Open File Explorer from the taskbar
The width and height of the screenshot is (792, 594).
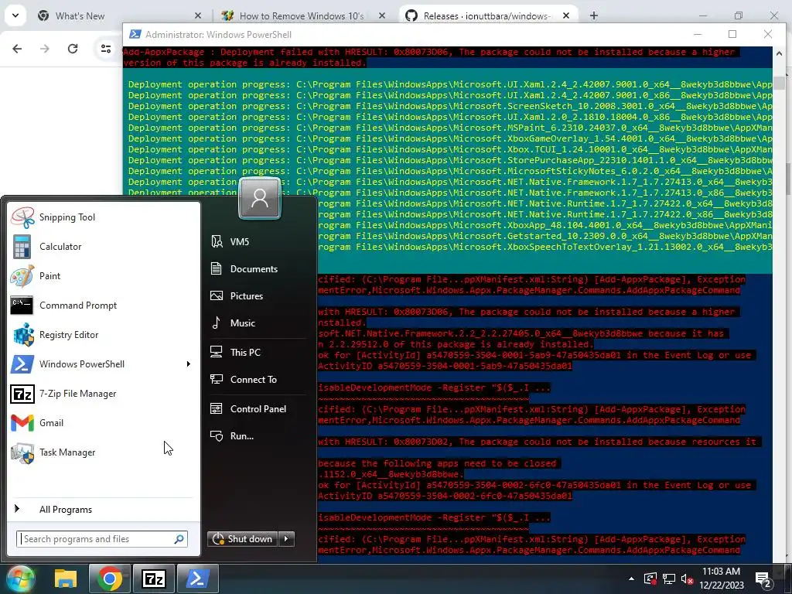[66, 579]
